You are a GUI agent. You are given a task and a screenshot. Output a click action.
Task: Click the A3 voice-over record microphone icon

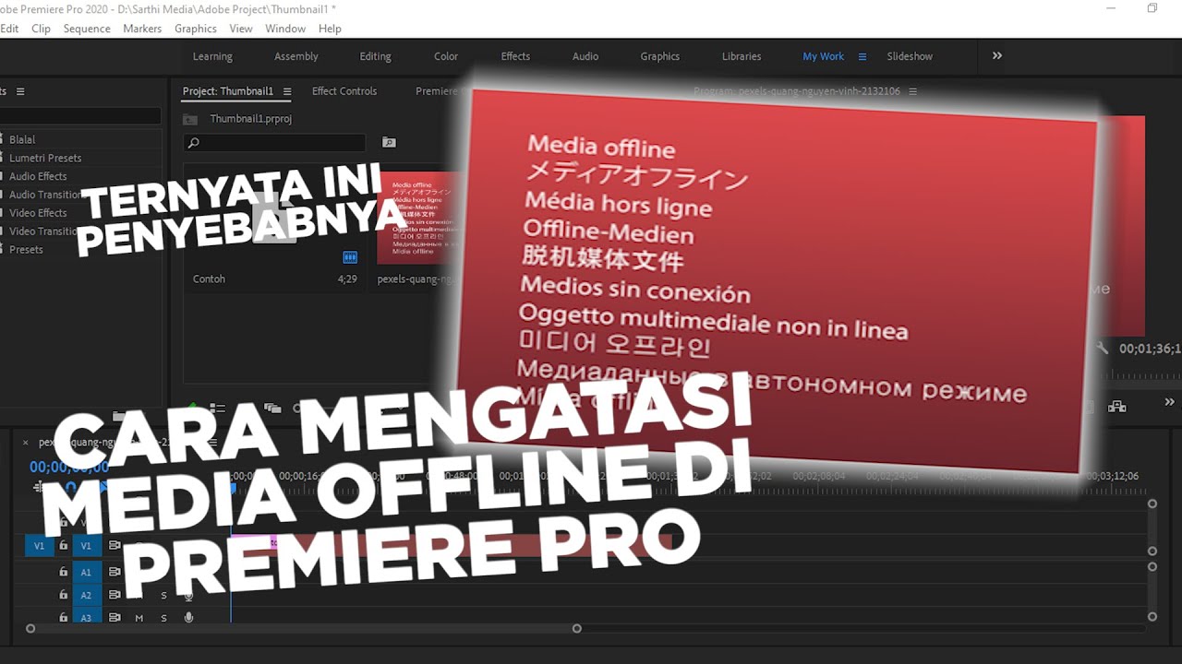(x=188, y=617)
